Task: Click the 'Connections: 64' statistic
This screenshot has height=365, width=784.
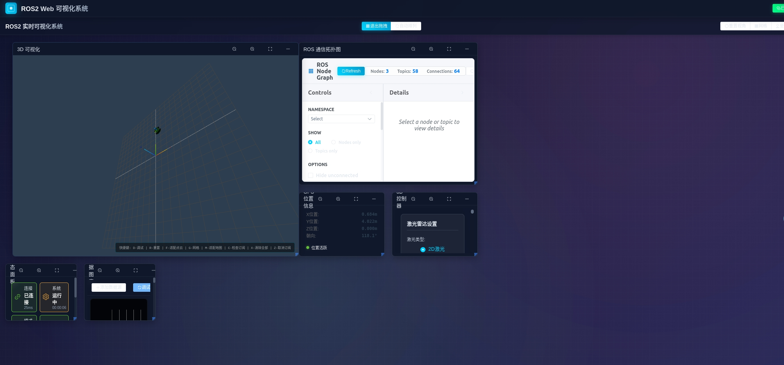Action: point(443,71)
